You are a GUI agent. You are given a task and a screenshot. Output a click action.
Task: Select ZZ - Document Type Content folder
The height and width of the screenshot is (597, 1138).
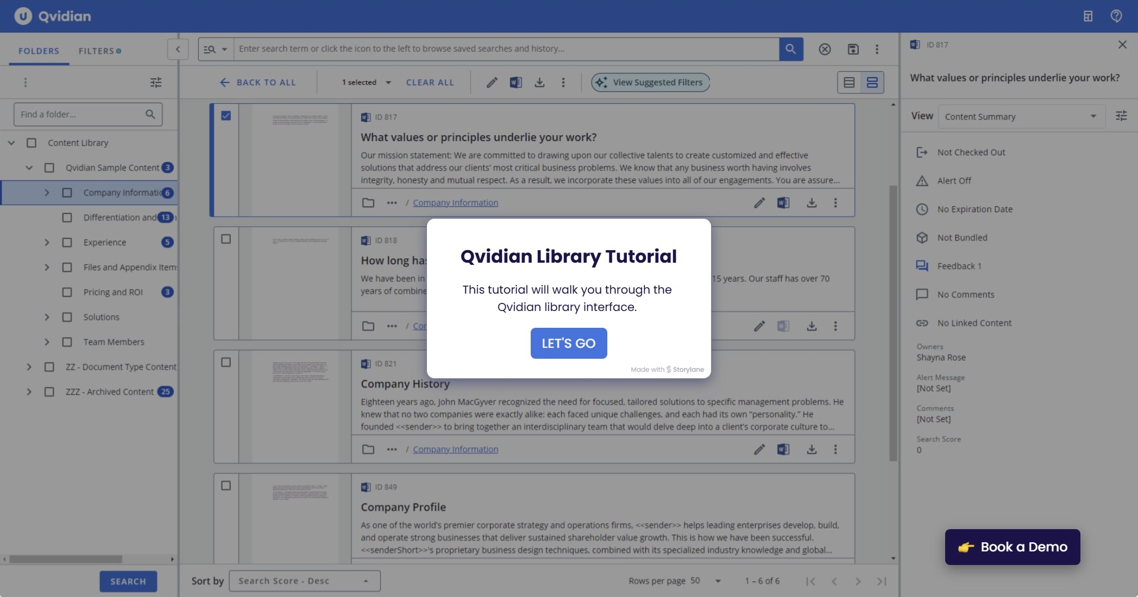(x=89, y=367)
